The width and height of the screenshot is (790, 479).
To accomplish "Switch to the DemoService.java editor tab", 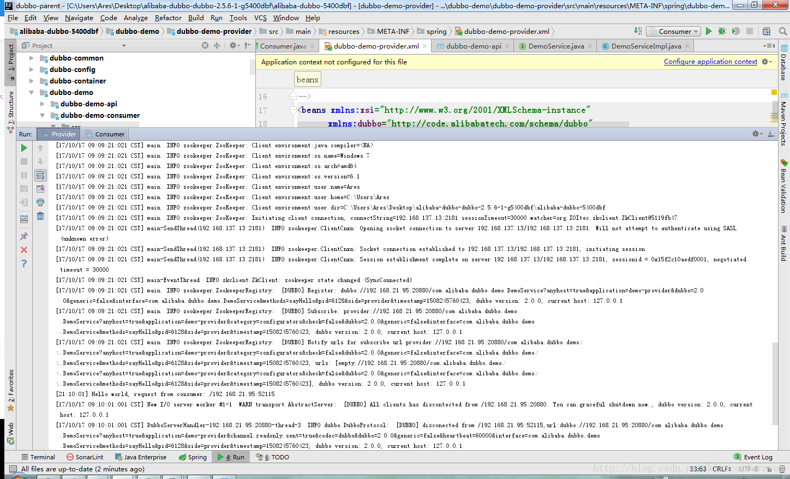I will pos(556,46).
